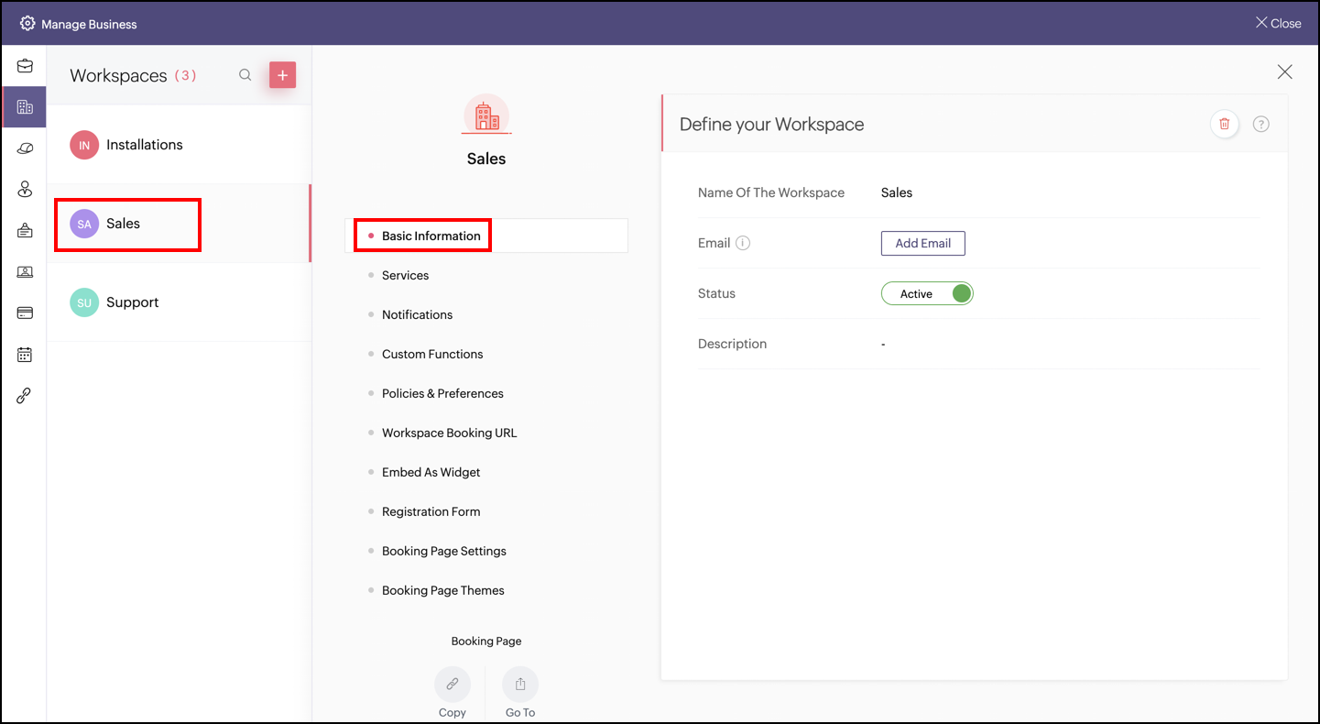The width and height of the screenshot is (1320, 724).
Task: Toggle the workspace Status switch off
Action: (x=959, y=292)
